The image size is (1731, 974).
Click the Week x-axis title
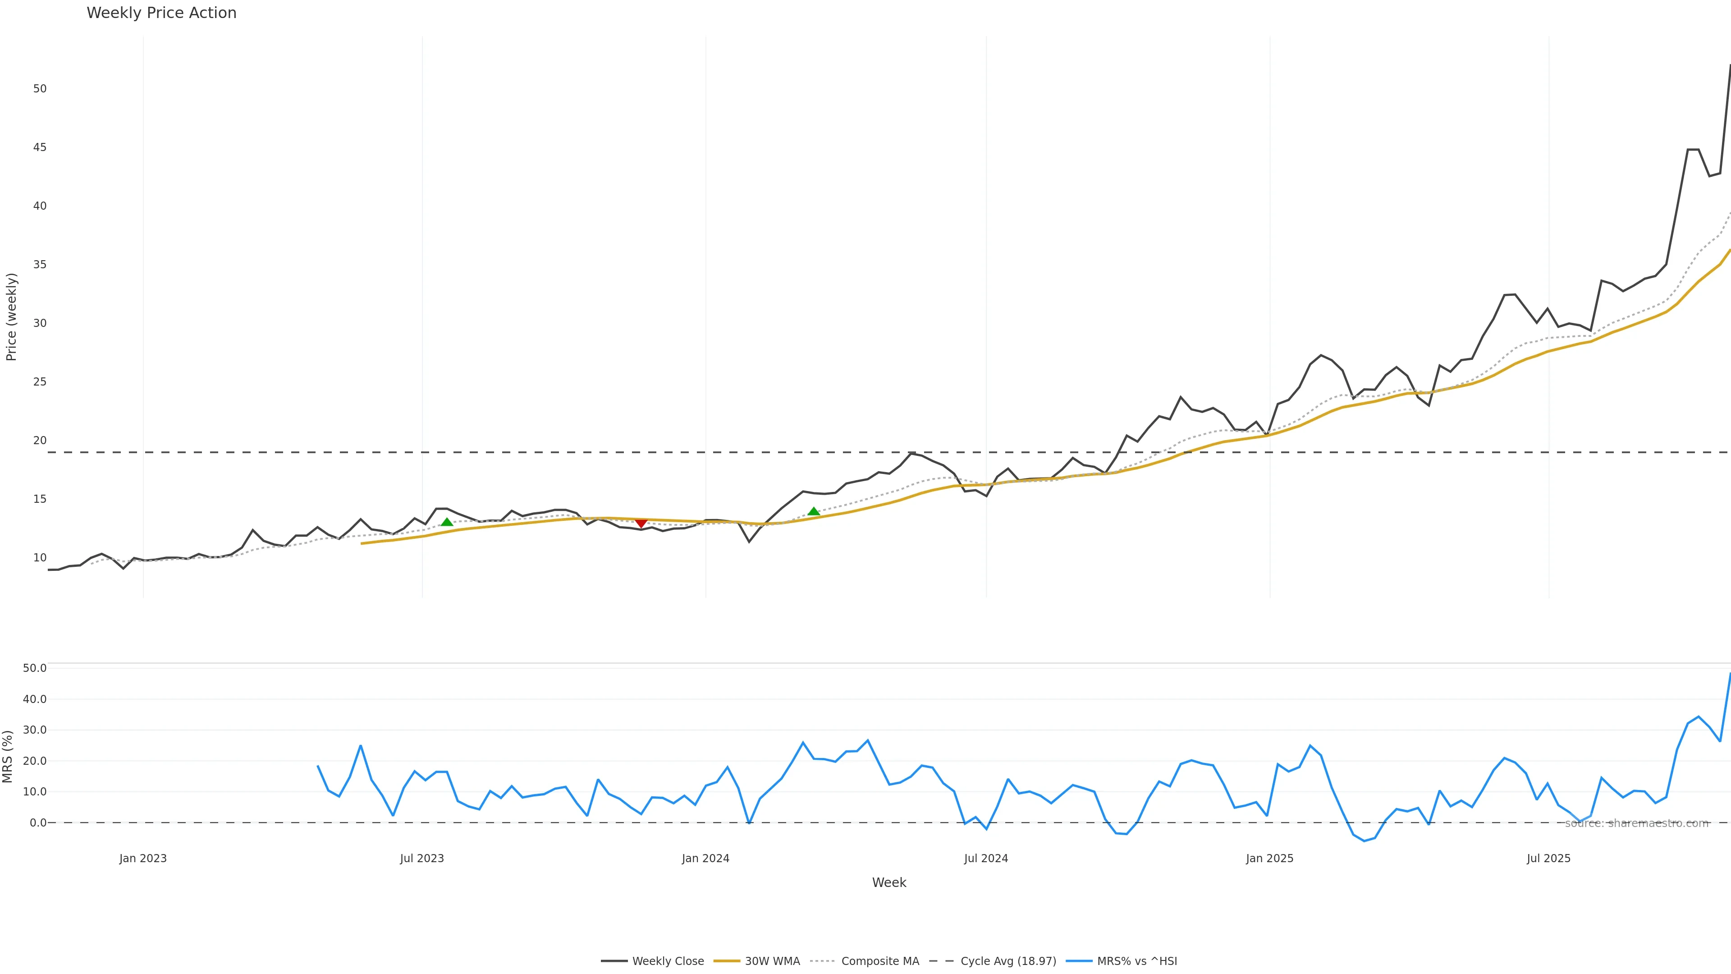point(889,882)
